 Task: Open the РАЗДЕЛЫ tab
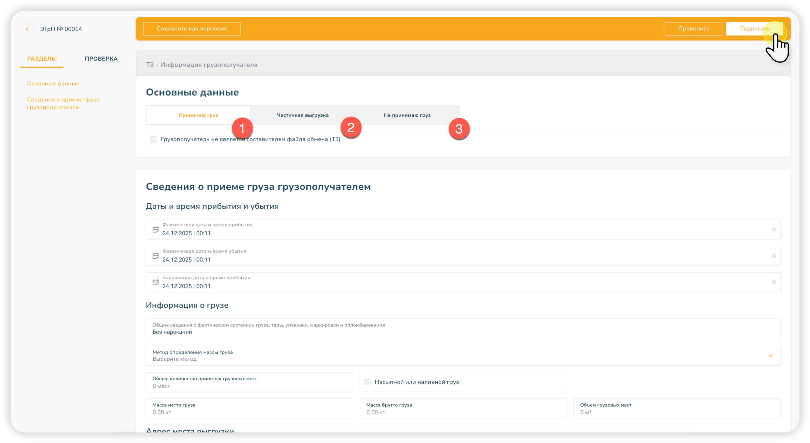pyautogui.click(x=42, y=59)
